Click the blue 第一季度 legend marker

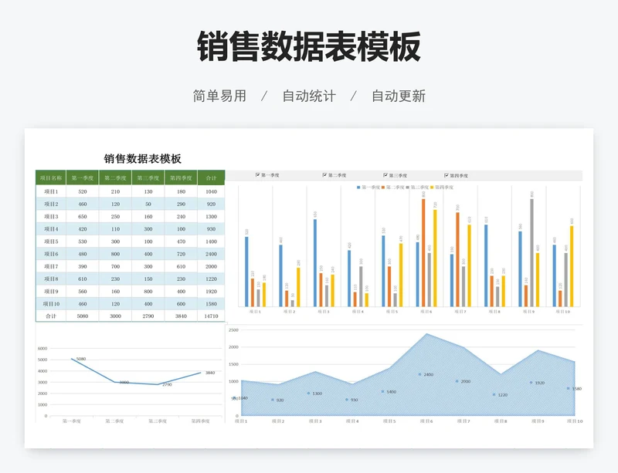358,188
